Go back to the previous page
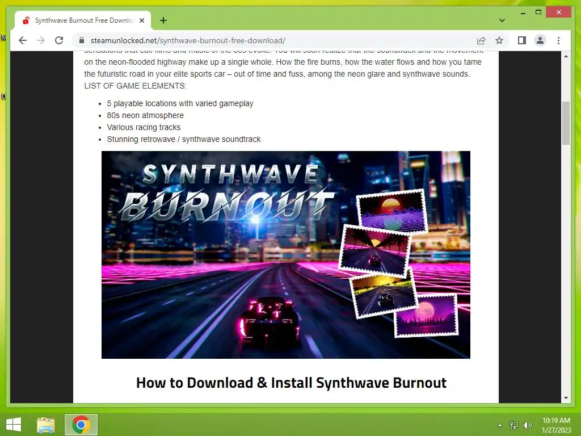This screenshot has height=436, width=581. (x=23, y=40)
